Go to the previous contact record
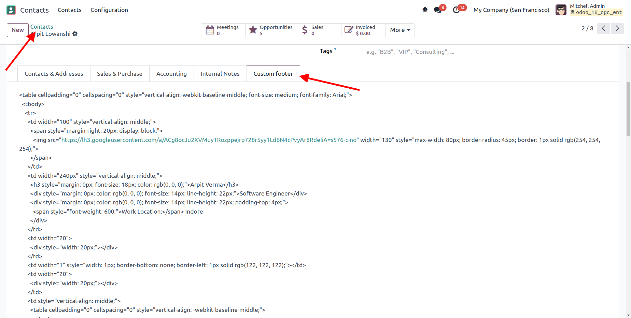 click(x=603, y=29)
